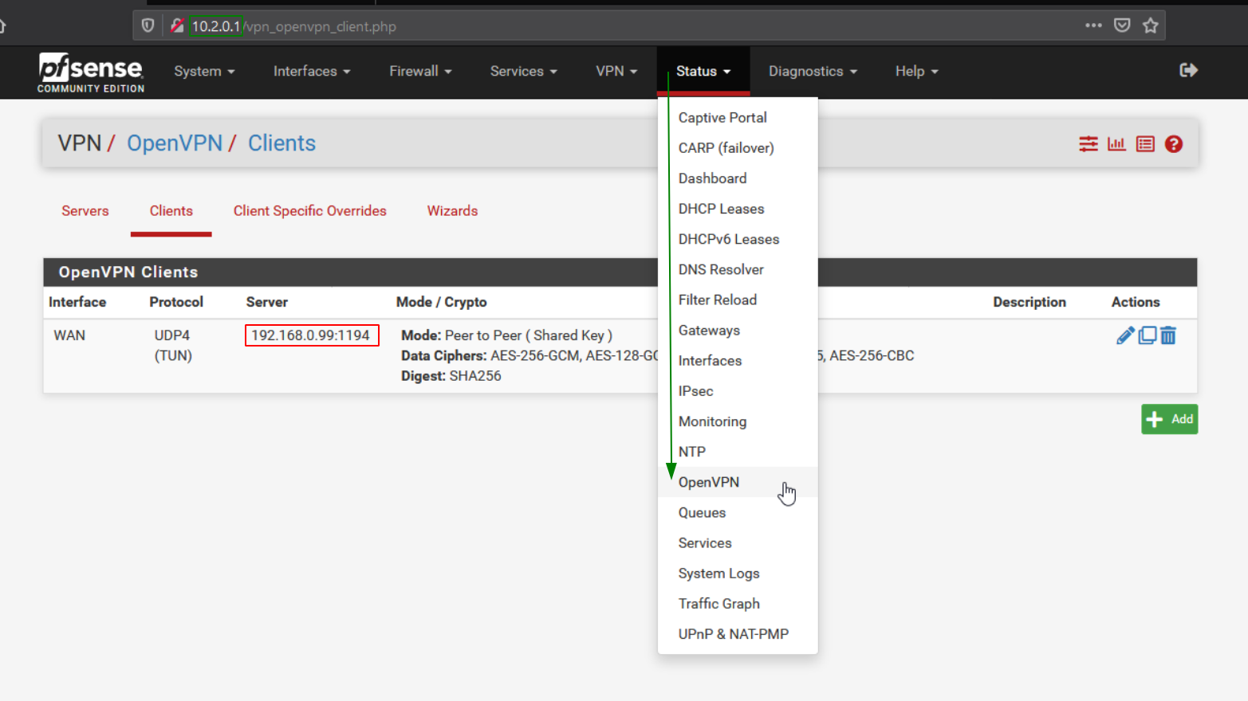This screenshot has height=701, width=1248.
Task: Select Traffic Graph menu item
Action: point(738,604)
